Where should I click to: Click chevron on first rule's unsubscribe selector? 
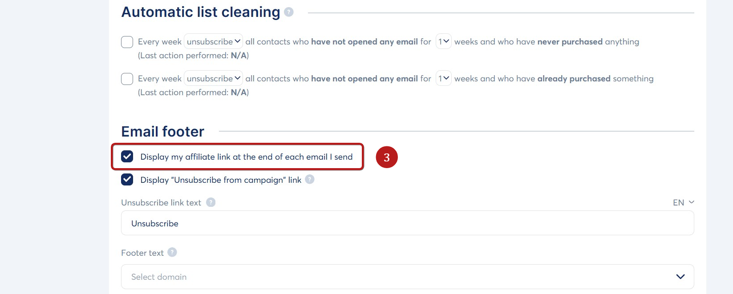(x=237, y=41)
